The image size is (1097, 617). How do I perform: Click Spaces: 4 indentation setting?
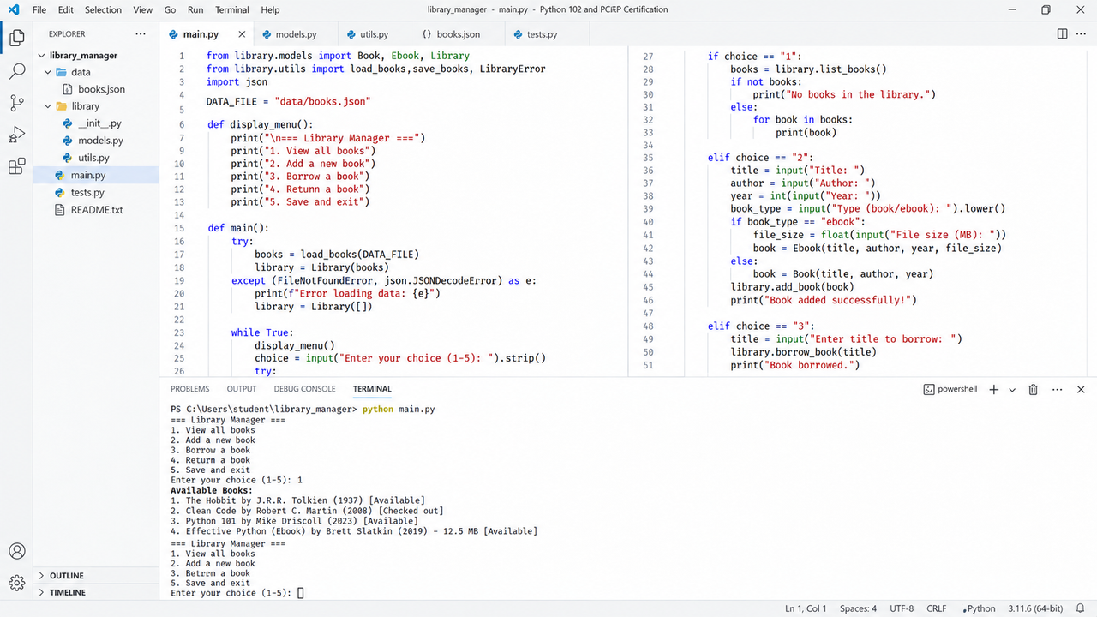[858, 608]
